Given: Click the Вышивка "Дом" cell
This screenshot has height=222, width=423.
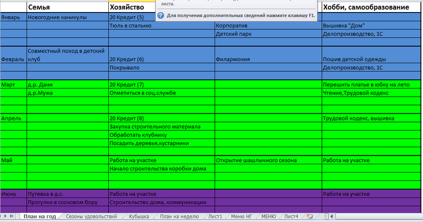Looking at the screenshot, I should coord(371,26).
